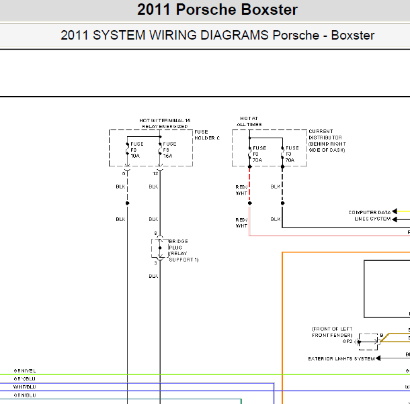The image size is (410, 404).
Task: Select the "(FRONT OF LEFT FRONT FENDER)" location note
Action: click(x=332, y=332)
